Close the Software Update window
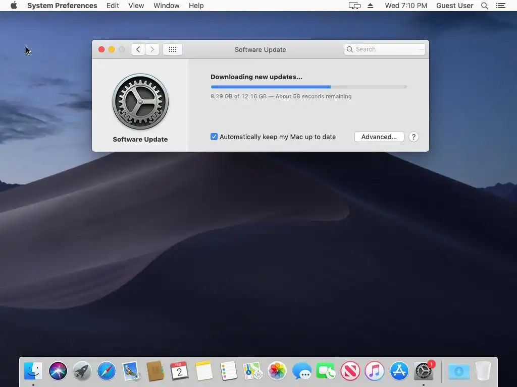This screenshot has width=517, height=387. (101, 49)
